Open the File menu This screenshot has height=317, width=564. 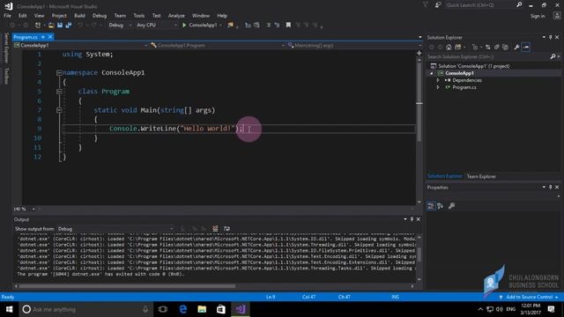click(7, 16)
